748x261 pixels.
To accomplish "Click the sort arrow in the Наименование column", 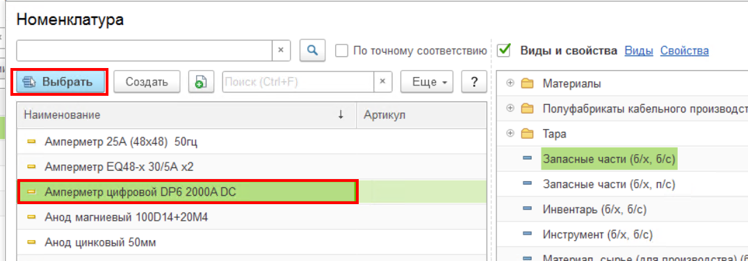I will point(341,115).
